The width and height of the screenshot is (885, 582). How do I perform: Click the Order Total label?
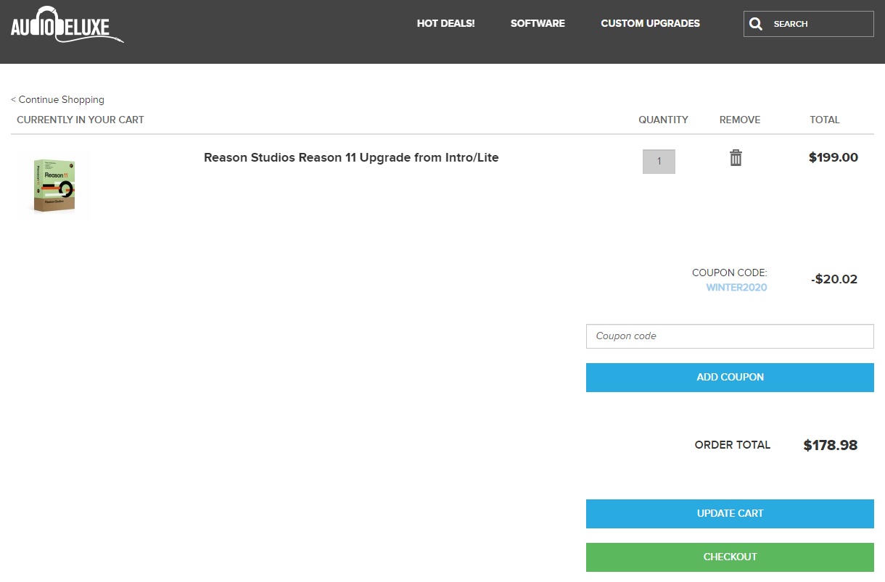733,445
